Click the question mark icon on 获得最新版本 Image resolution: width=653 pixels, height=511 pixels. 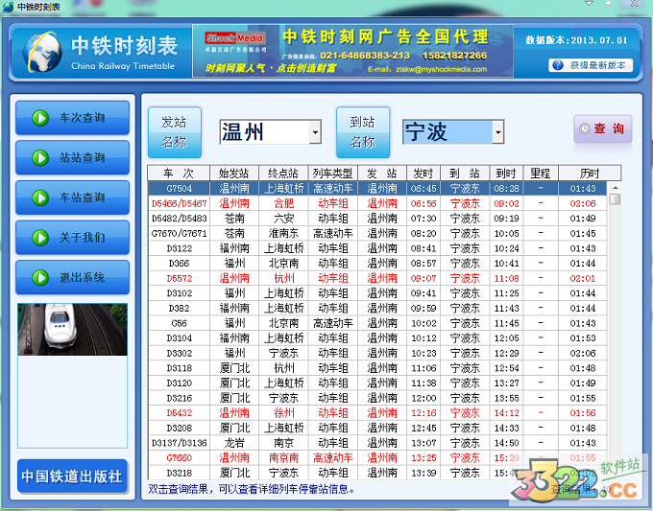coord(558,65)
